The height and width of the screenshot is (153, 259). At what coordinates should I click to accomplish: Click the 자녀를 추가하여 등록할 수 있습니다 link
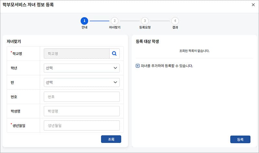167,66
